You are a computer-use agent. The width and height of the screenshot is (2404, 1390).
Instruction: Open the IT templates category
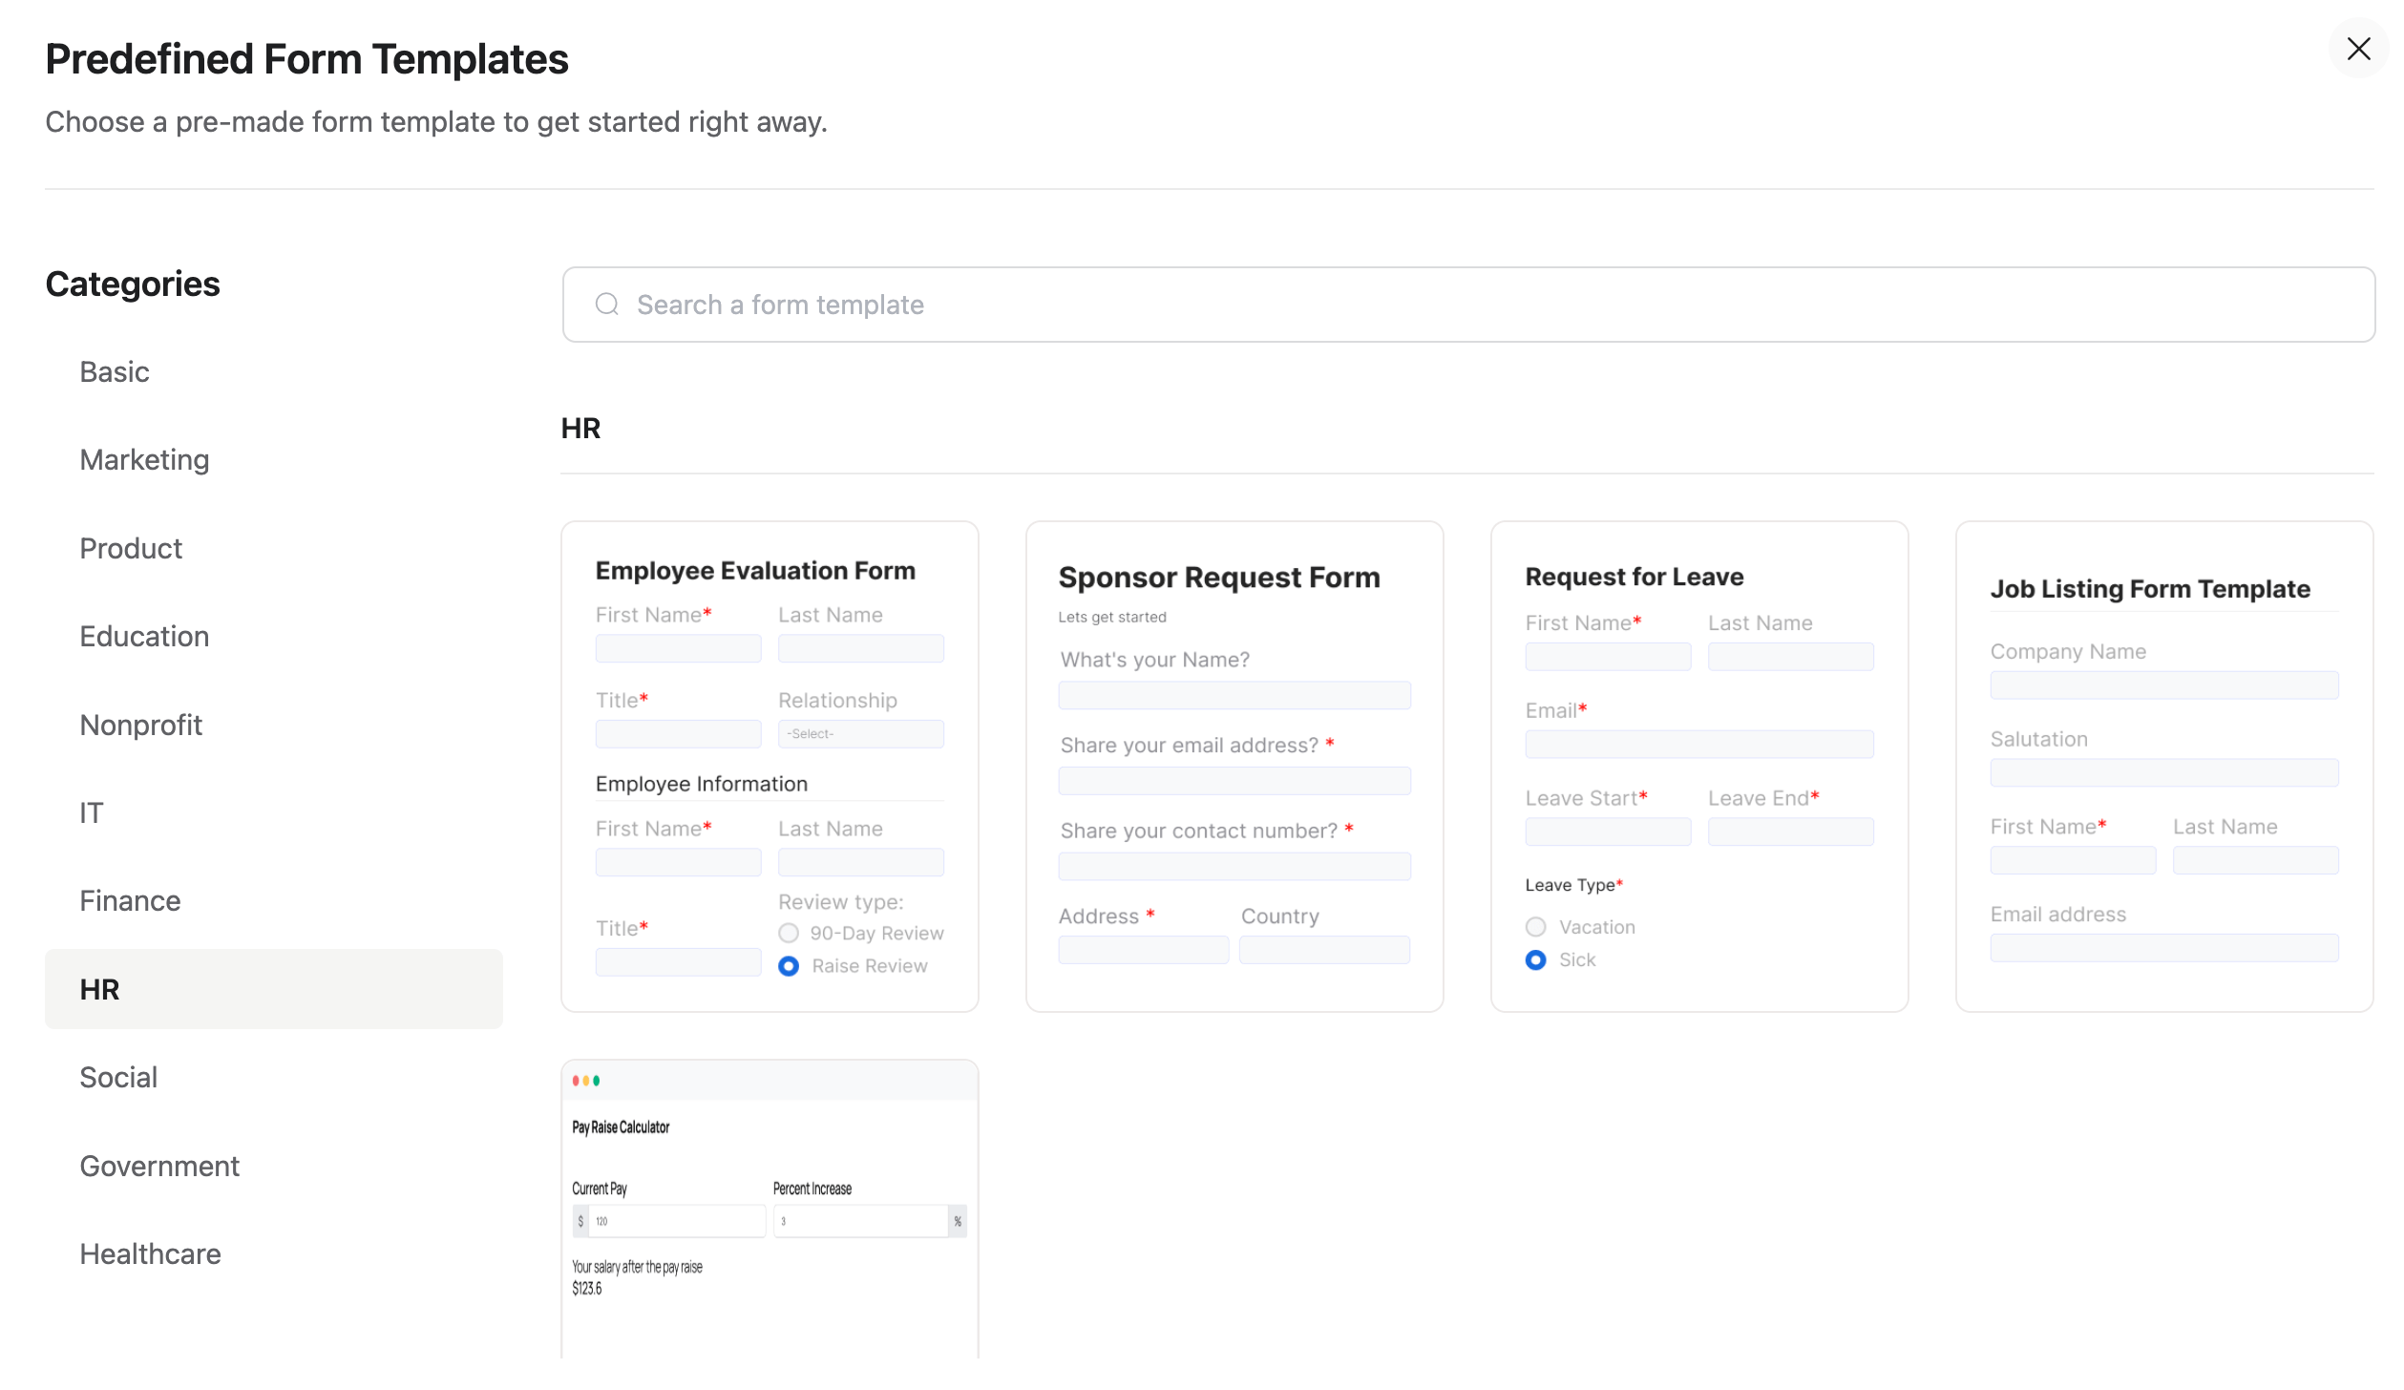91,812
